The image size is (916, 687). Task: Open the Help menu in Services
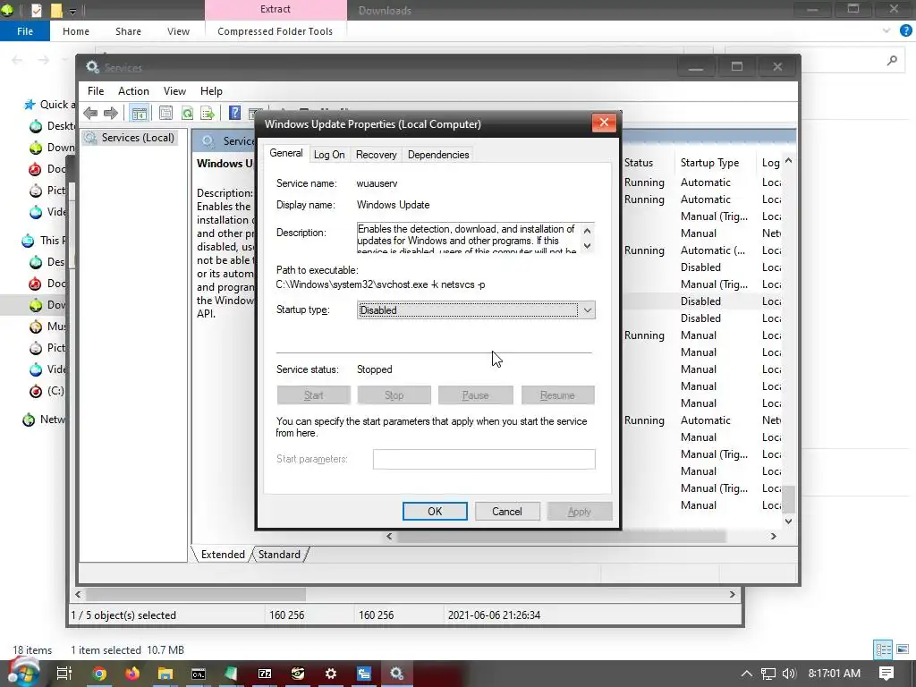211,91
